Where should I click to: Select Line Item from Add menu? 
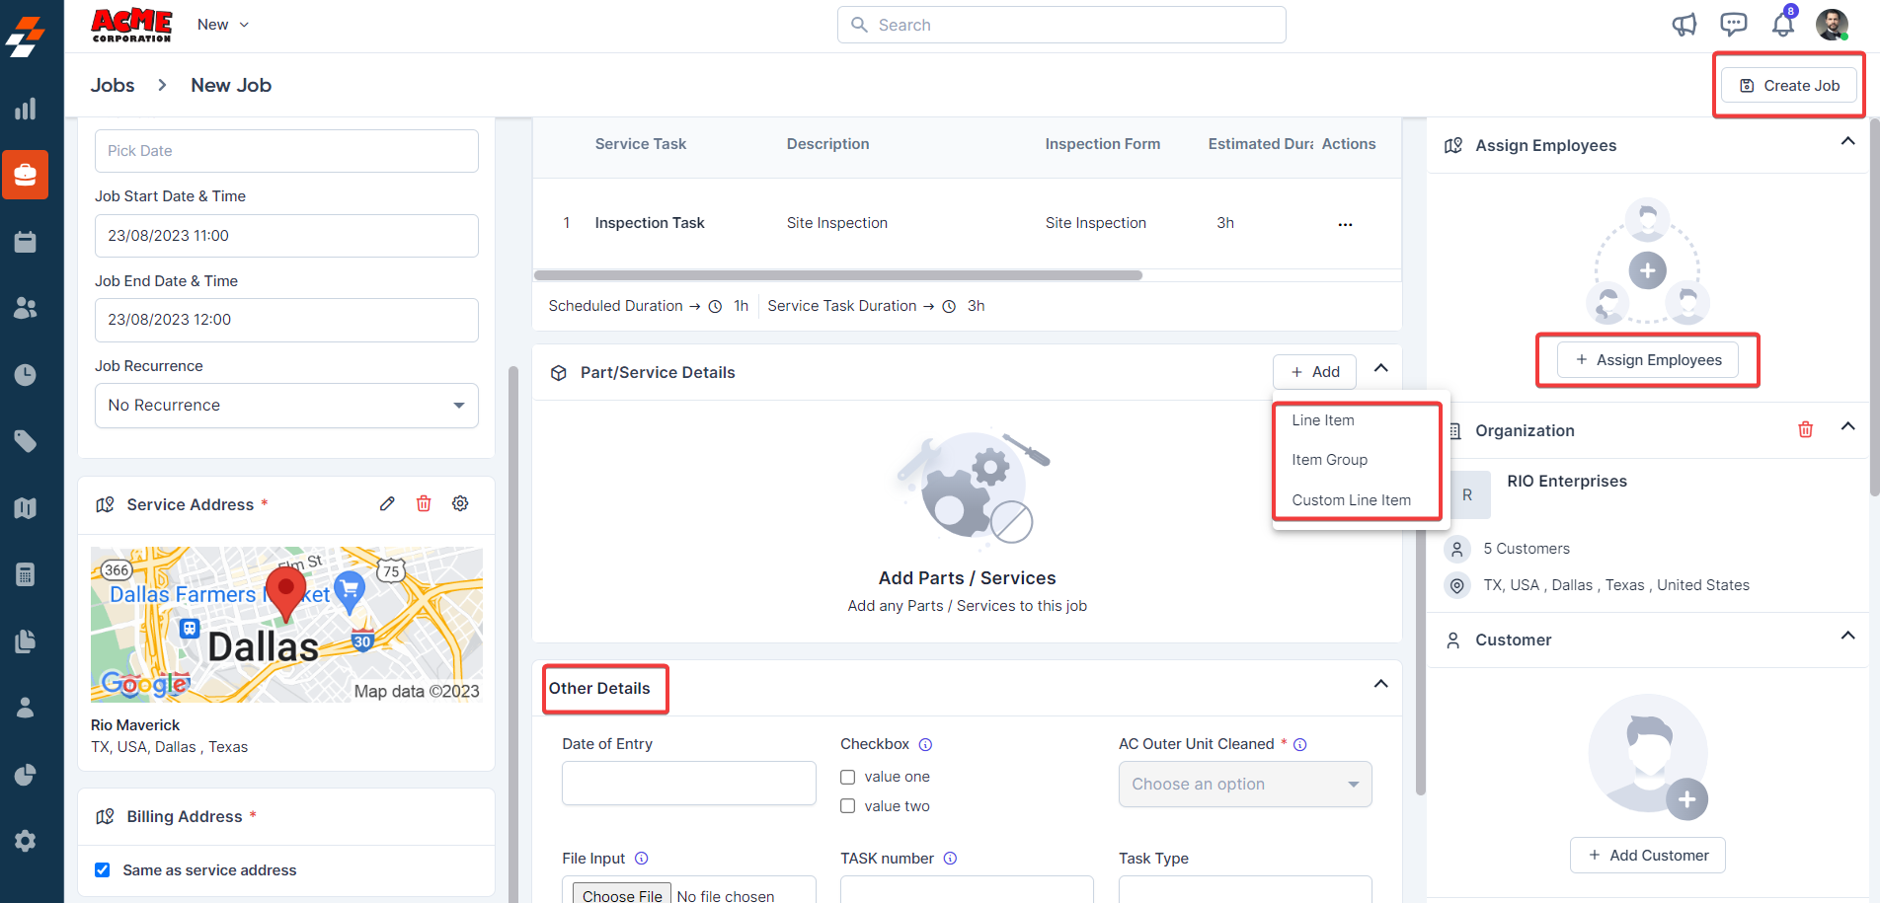[x=1323, y=420]
